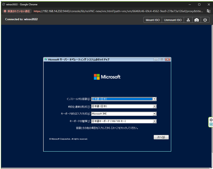
Task: Maximize the Chrome window
Action: tap(199, 5)
